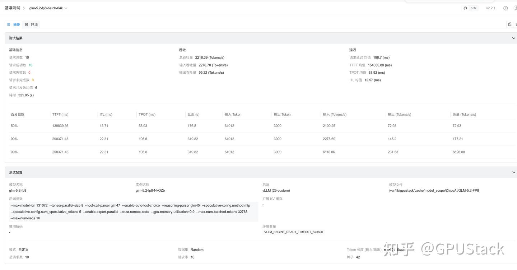
Task: Click the export file icon
Action: pos(509,24)
